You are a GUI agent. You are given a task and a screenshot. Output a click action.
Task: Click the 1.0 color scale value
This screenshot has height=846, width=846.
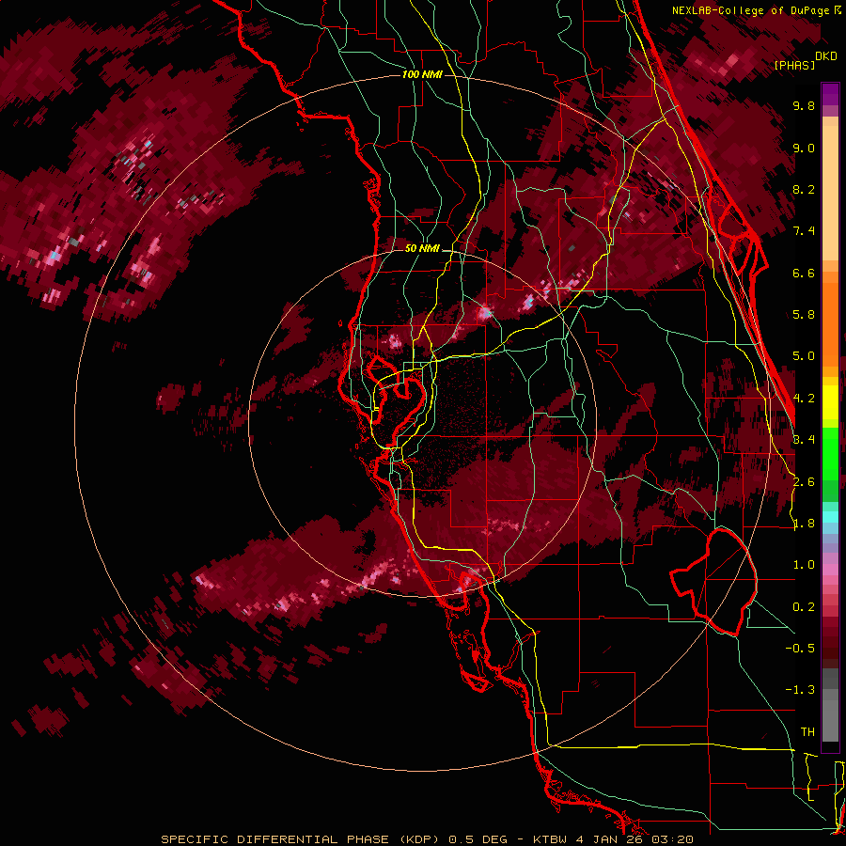804,565
